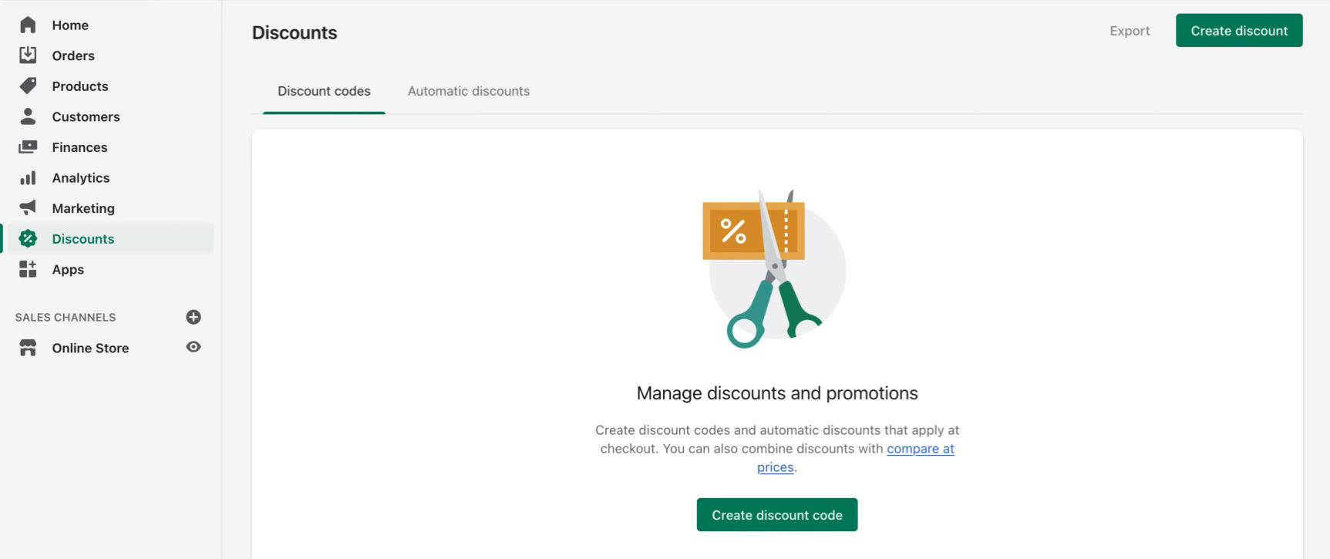Screen dimensions: 1330x559
Task: Switch to the Automatic discounts tab
Action: tap(469, 91)
